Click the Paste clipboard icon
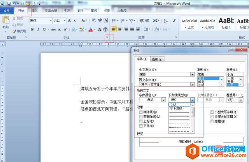 tap(6, 20)
